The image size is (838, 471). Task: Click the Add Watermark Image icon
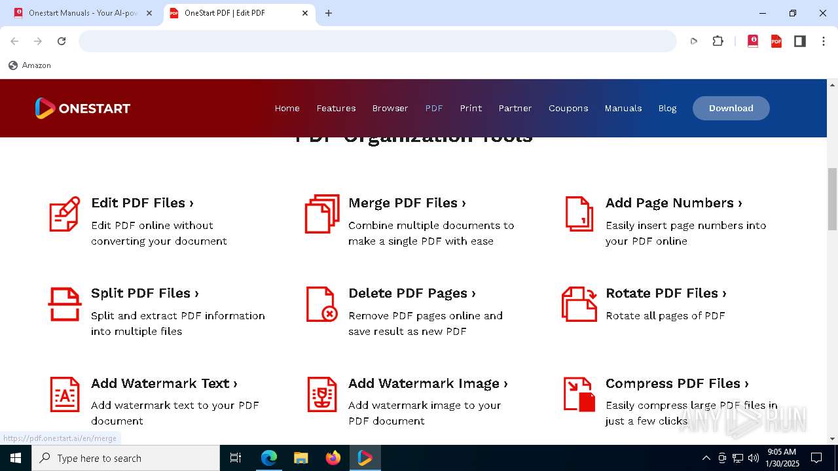[322, 394]
